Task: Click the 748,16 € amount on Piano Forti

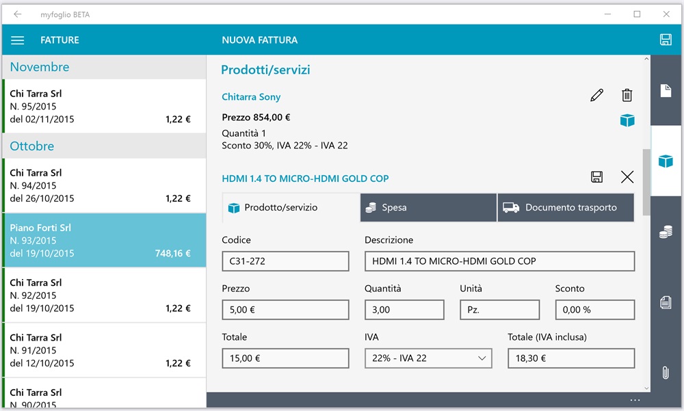Action: 173,253
